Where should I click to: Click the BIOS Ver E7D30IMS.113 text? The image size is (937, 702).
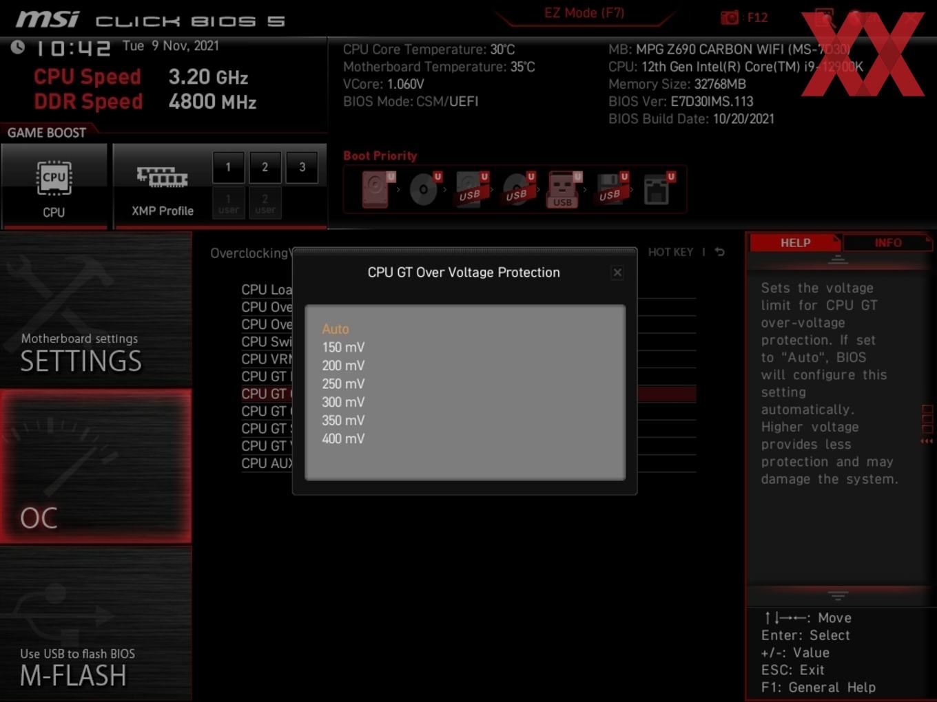[x=681, y=101]
